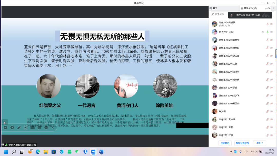Open more options in slide toolbar

46,128
